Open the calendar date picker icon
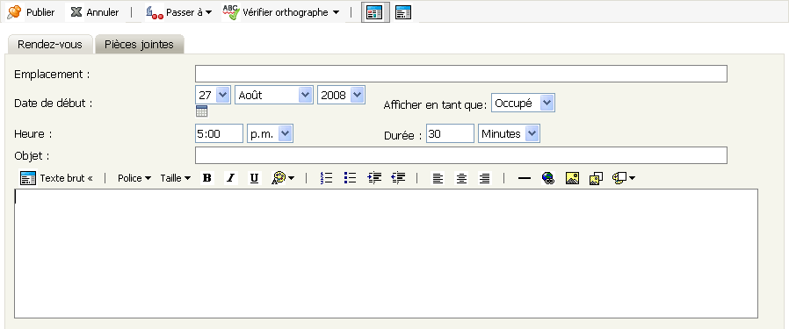789x329 pixels. coord(202,111)
